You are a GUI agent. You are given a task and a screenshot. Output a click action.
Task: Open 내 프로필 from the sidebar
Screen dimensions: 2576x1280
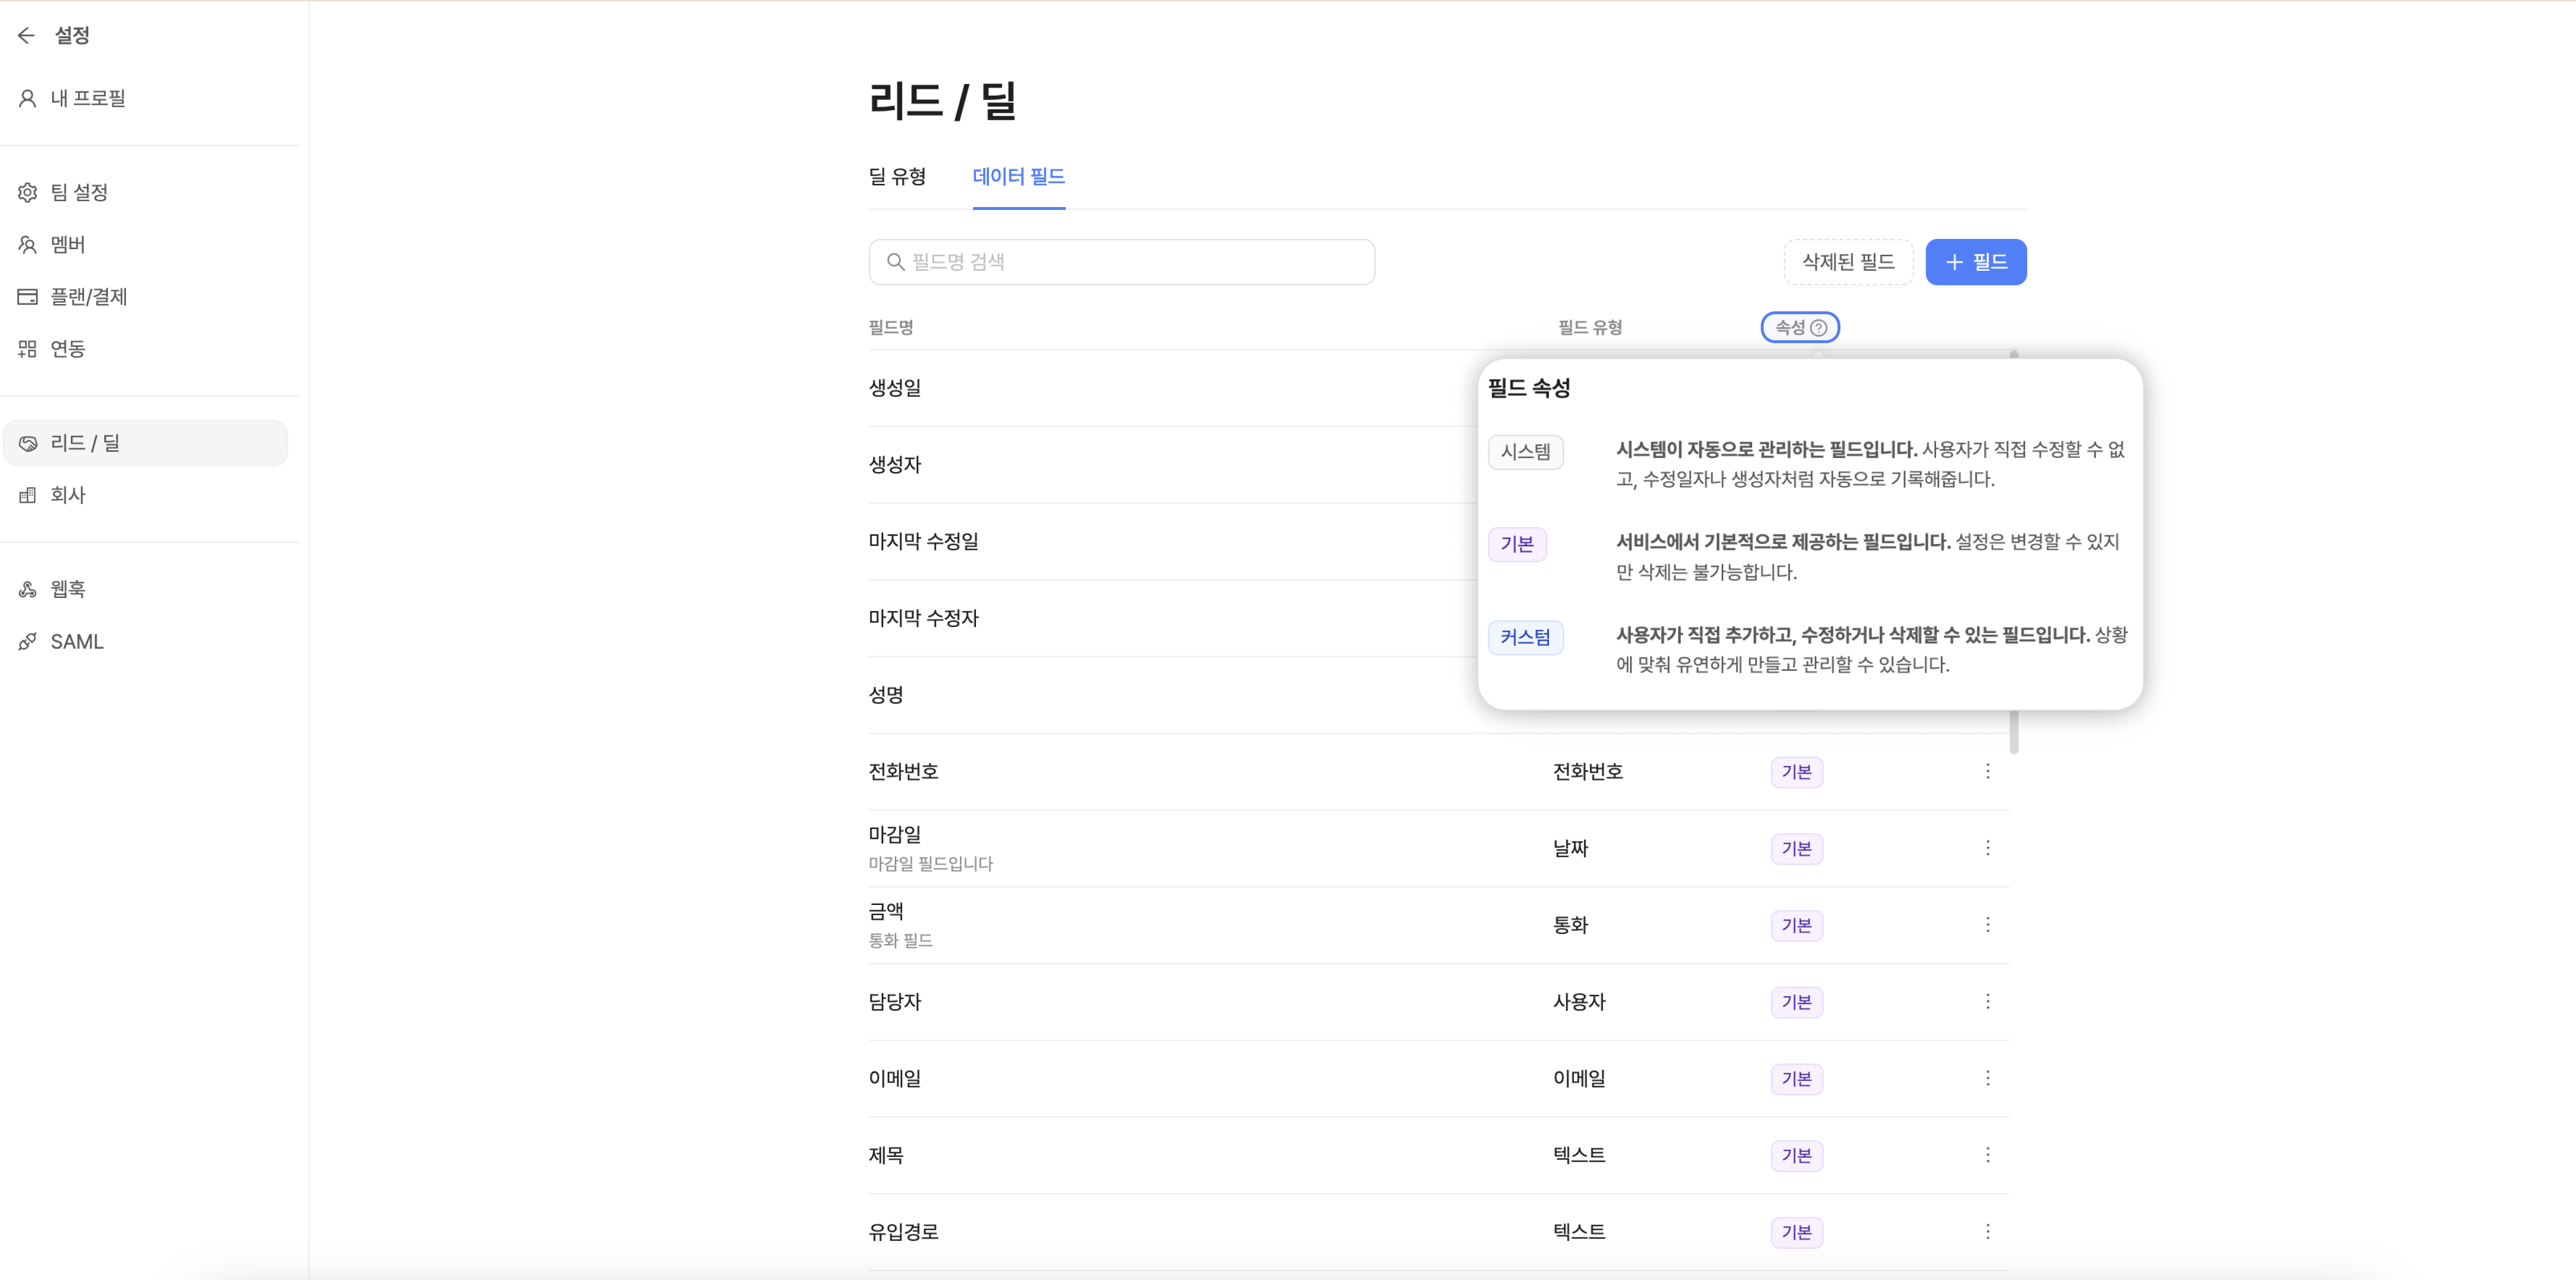[87, 98]
